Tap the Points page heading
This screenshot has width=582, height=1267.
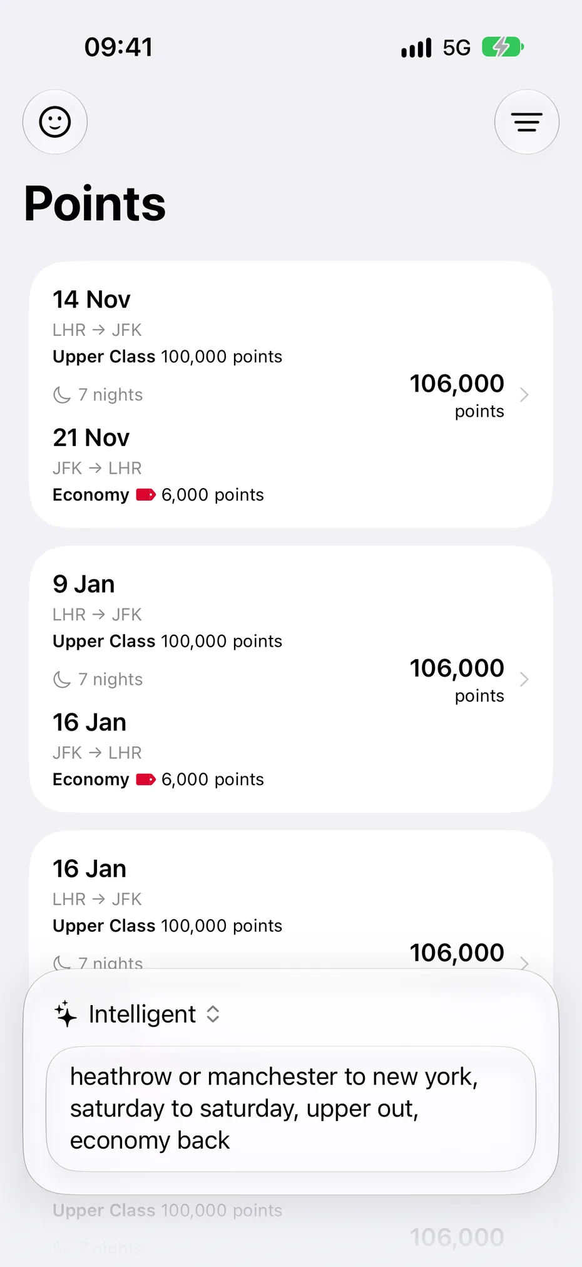point(95,204)
